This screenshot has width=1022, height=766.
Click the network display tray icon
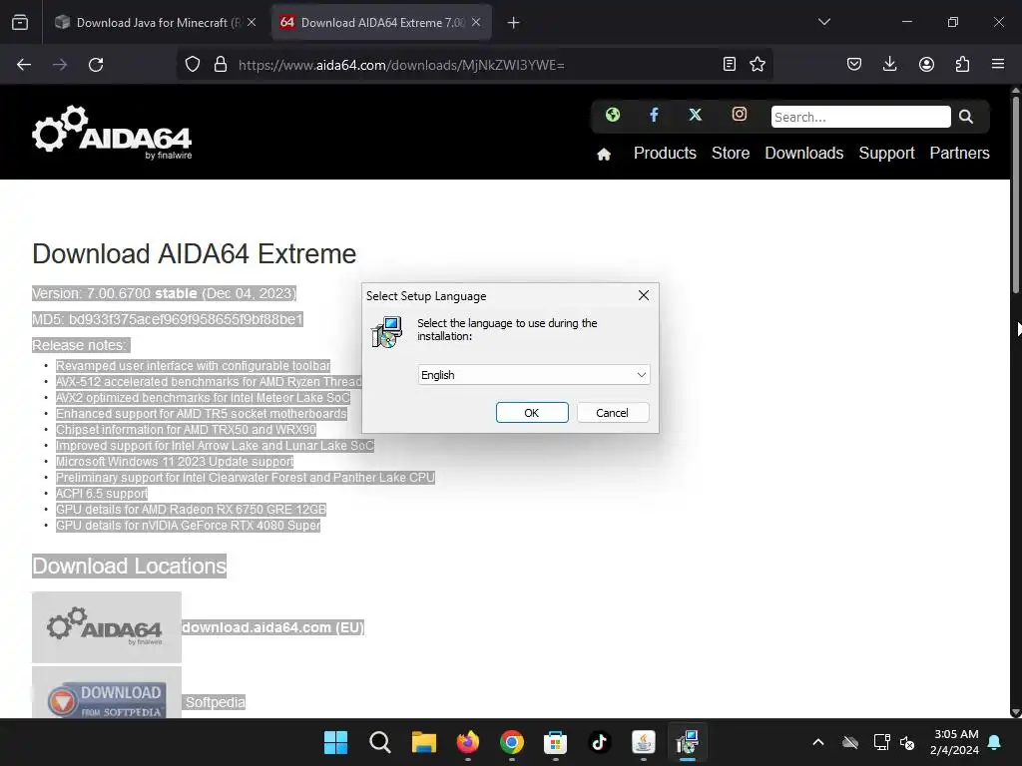pyautogui.click(x=882, y=742)
